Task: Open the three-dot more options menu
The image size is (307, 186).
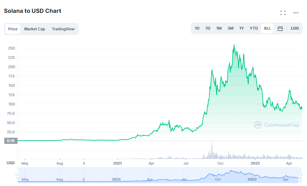Action: click(296, 13)
